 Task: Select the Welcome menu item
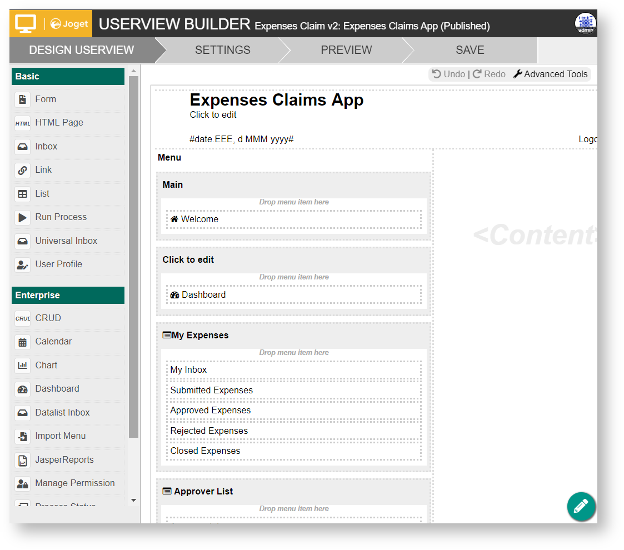point(294,219)
